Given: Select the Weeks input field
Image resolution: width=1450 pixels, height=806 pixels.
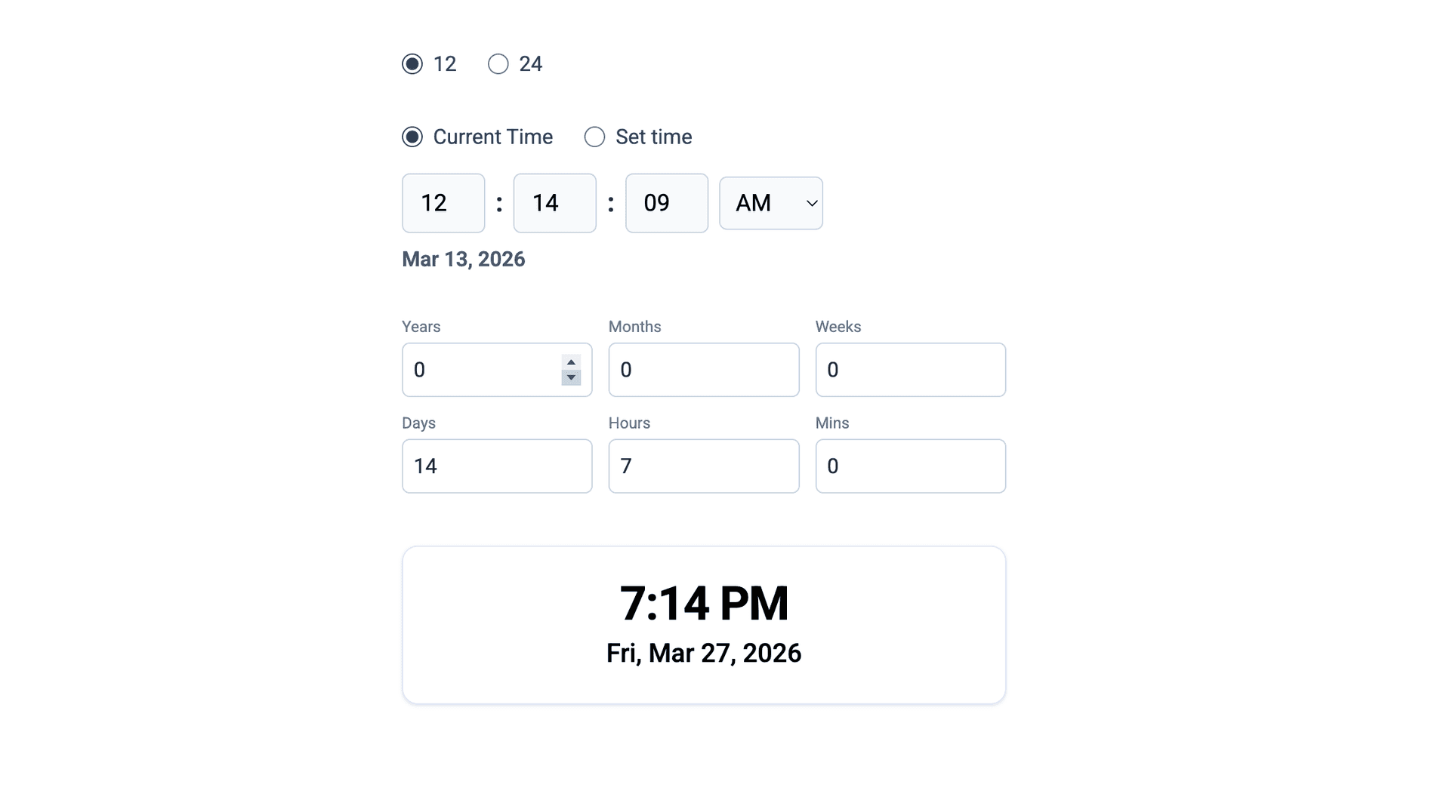Looking at the screenshot, I should (x=910, y=370).
